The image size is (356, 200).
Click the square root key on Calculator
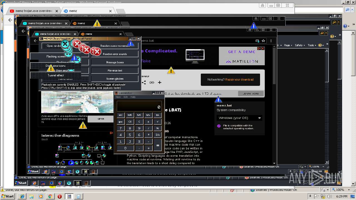click(157, 122)
